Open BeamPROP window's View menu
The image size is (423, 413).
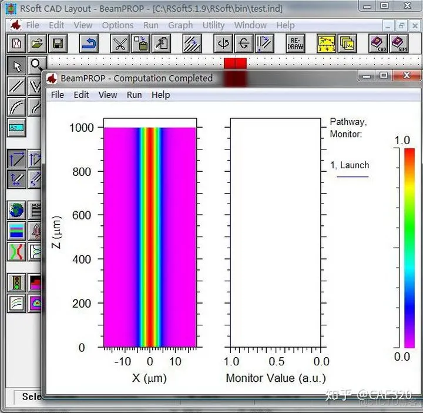coord(108,95)
